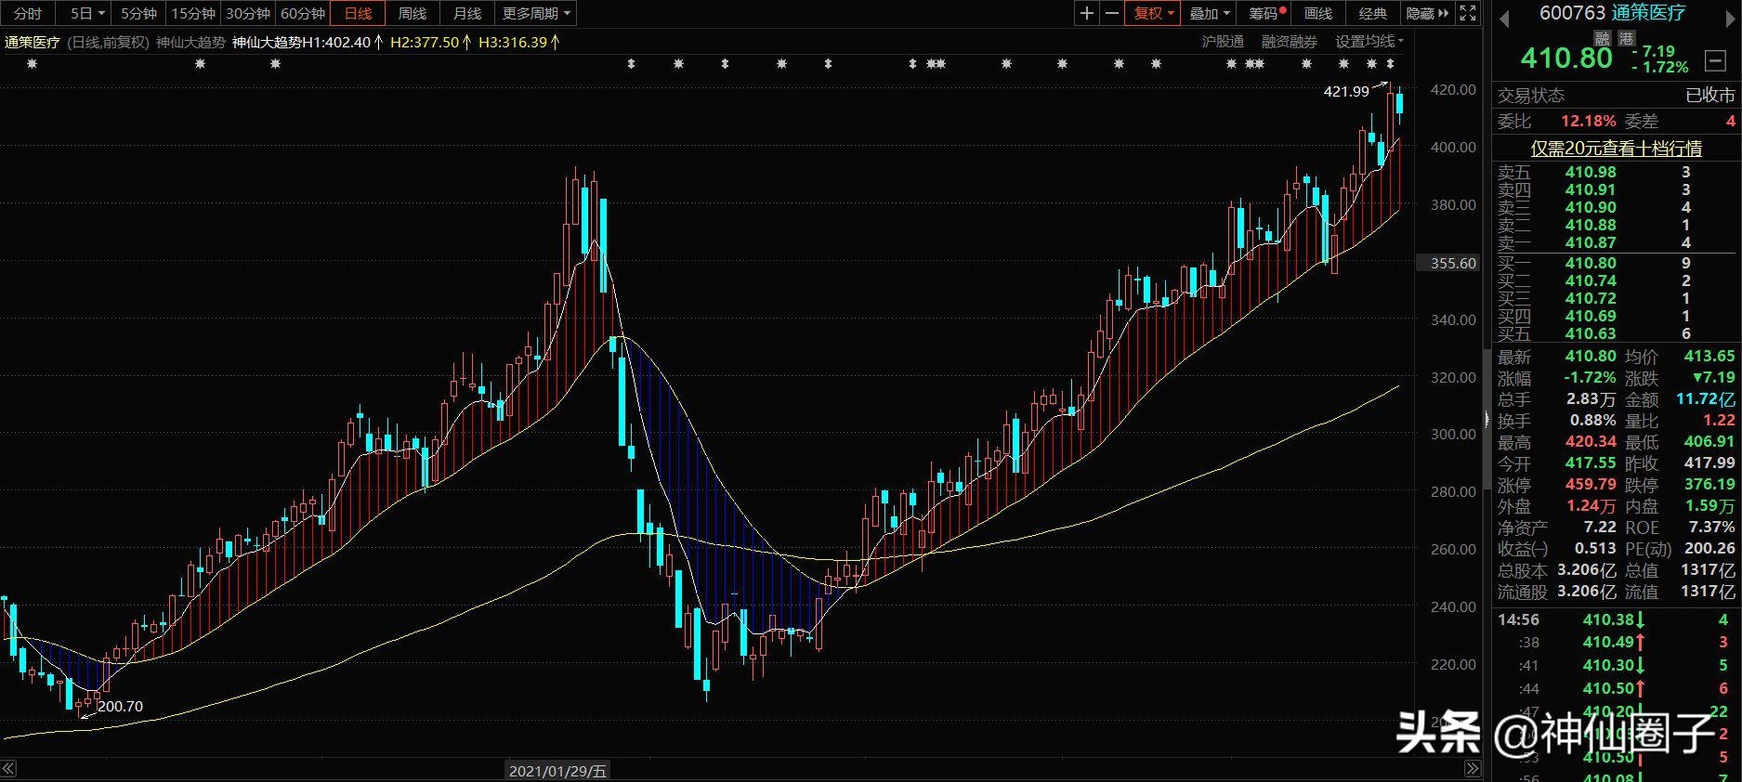Click the 融 margin badge
Screen dimensions: 1742x782
1603,38
